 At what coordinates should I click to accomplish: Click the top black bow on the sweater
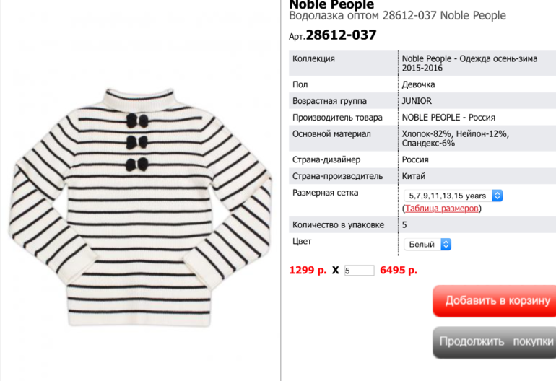pos(137,121)
